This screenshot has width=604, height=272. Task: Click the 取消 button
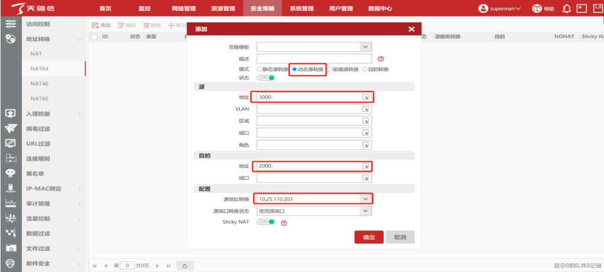click(400, 237)
